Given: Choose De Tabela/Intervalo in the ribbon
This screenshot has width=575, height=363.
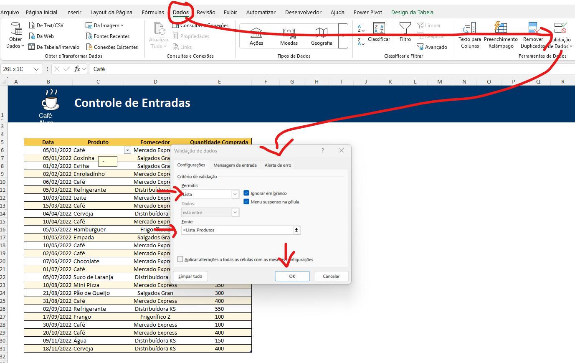Looking at the screenshot, I should tap(53, 47).
